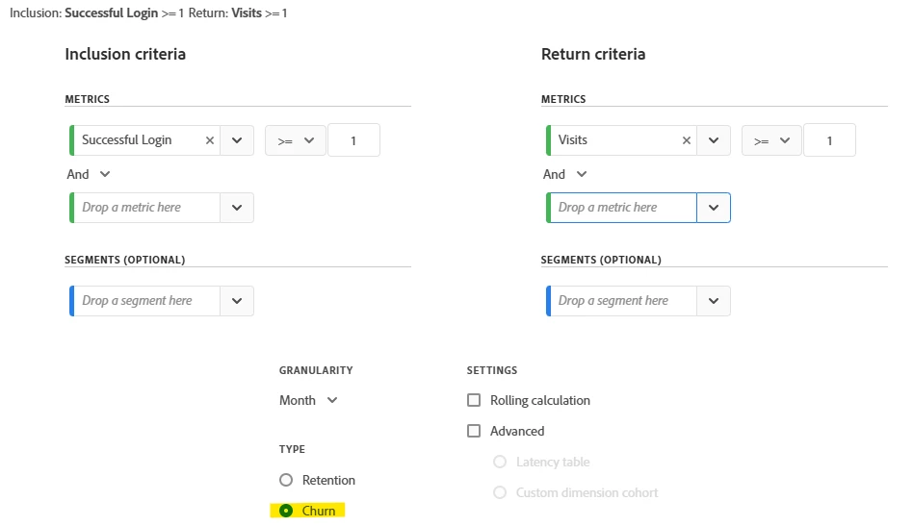The image size is (913, 526).
Task: Click inclusion Drop a segment here field
Action: coord(146,301)
